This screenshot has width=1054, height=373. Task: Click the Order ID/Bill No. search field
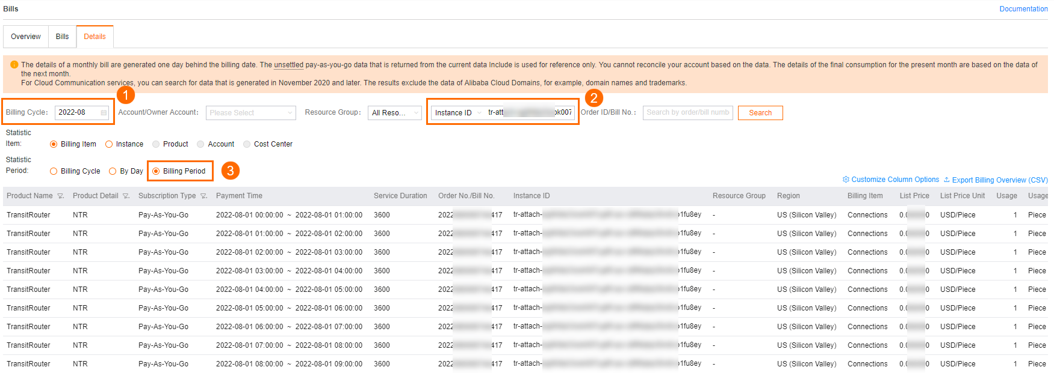pyautogui.click(x=688, y=113)
